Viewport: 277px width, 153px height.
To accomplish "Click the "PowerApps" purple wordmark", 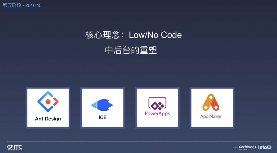I will [x=157, y=113].
